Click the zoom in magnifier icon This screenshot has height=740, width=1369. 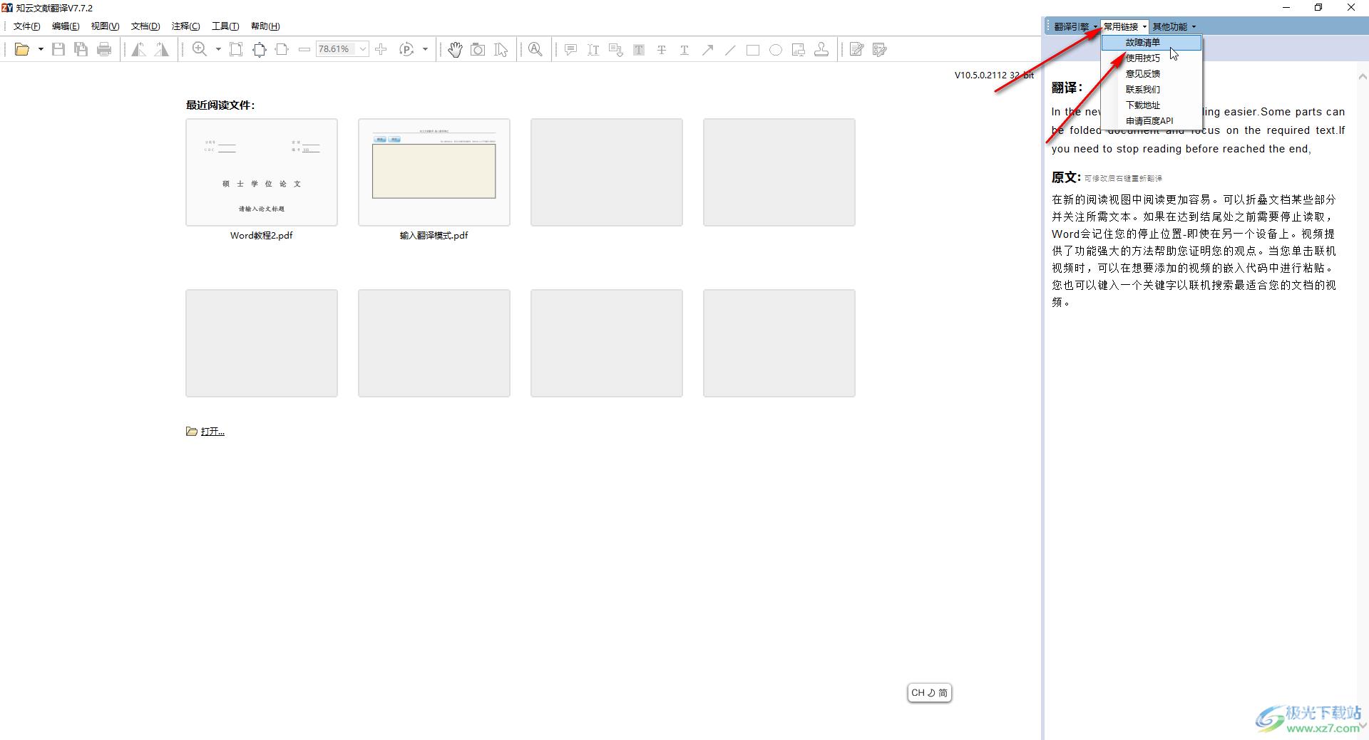coord(200,49)
